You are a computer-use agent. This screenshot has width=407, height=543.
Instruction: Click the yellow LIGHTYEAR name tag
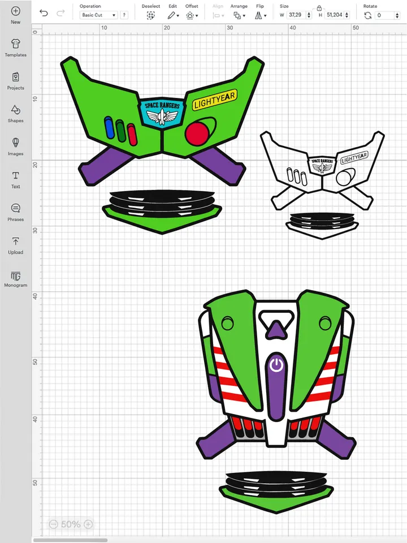coord(215,100)
